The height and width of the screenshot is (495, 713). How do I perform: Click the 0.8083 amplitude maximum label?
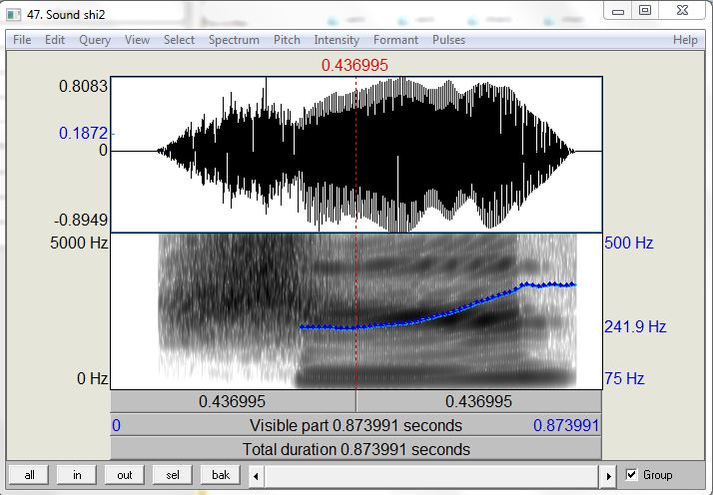[x=83, y=86]
